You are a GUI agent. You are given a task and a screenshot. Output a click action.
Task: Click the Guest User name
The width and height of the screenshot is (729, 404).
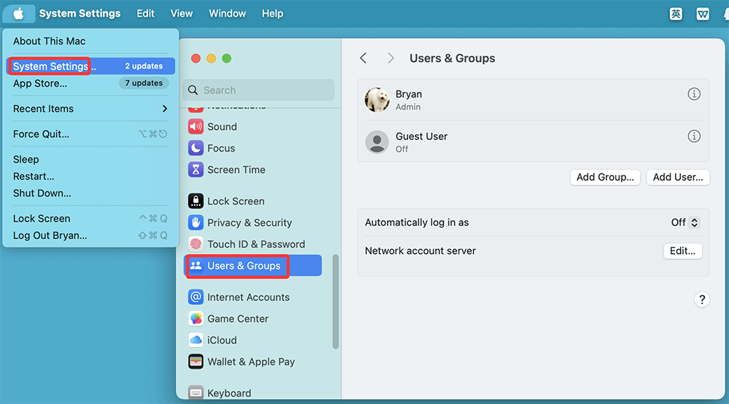click(x=421, y=136)
